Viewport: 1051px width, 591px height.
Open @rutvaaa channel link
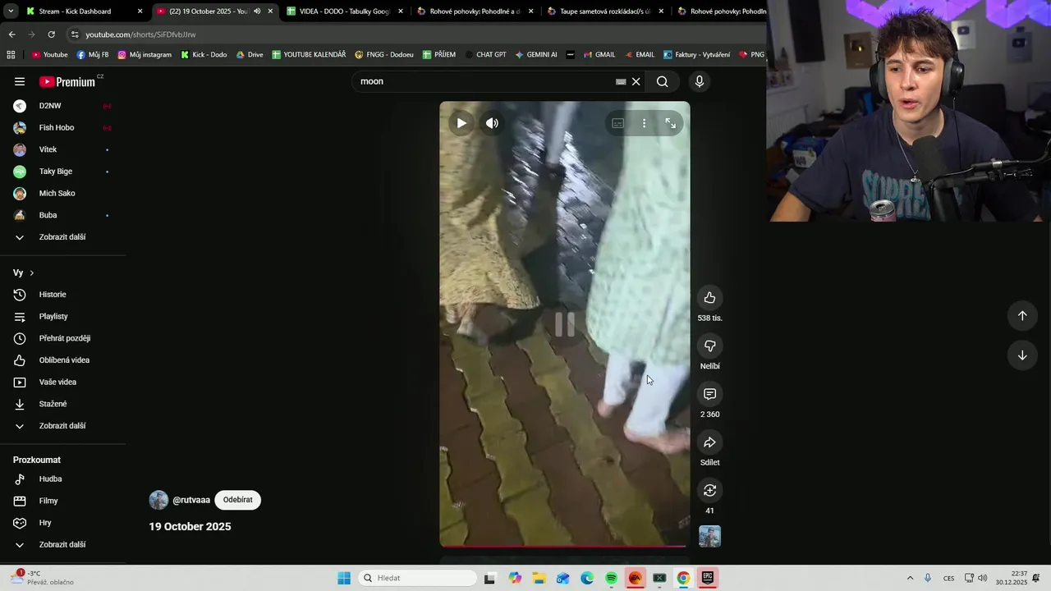(x=191, y=500)
